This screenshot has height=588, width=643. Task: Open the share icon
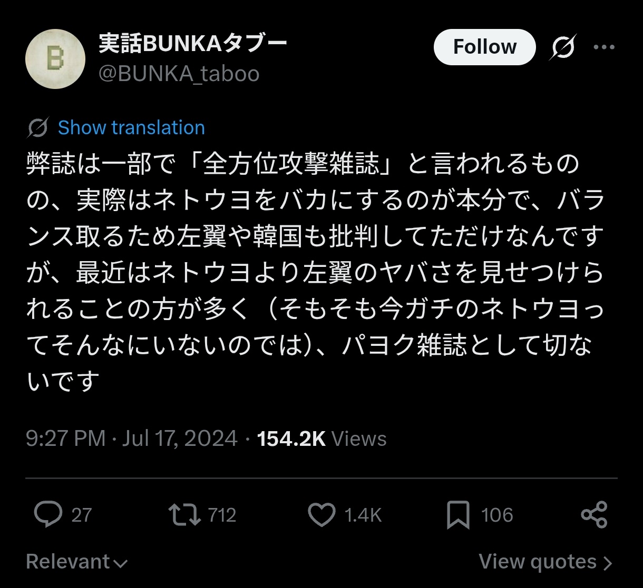click(x=594, y=514)
